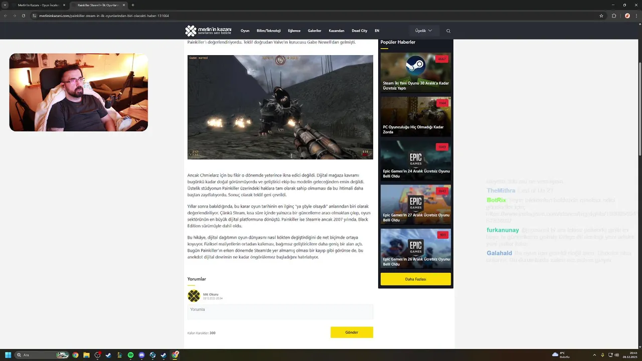Open the Kazandan menu item

[337, 31]
